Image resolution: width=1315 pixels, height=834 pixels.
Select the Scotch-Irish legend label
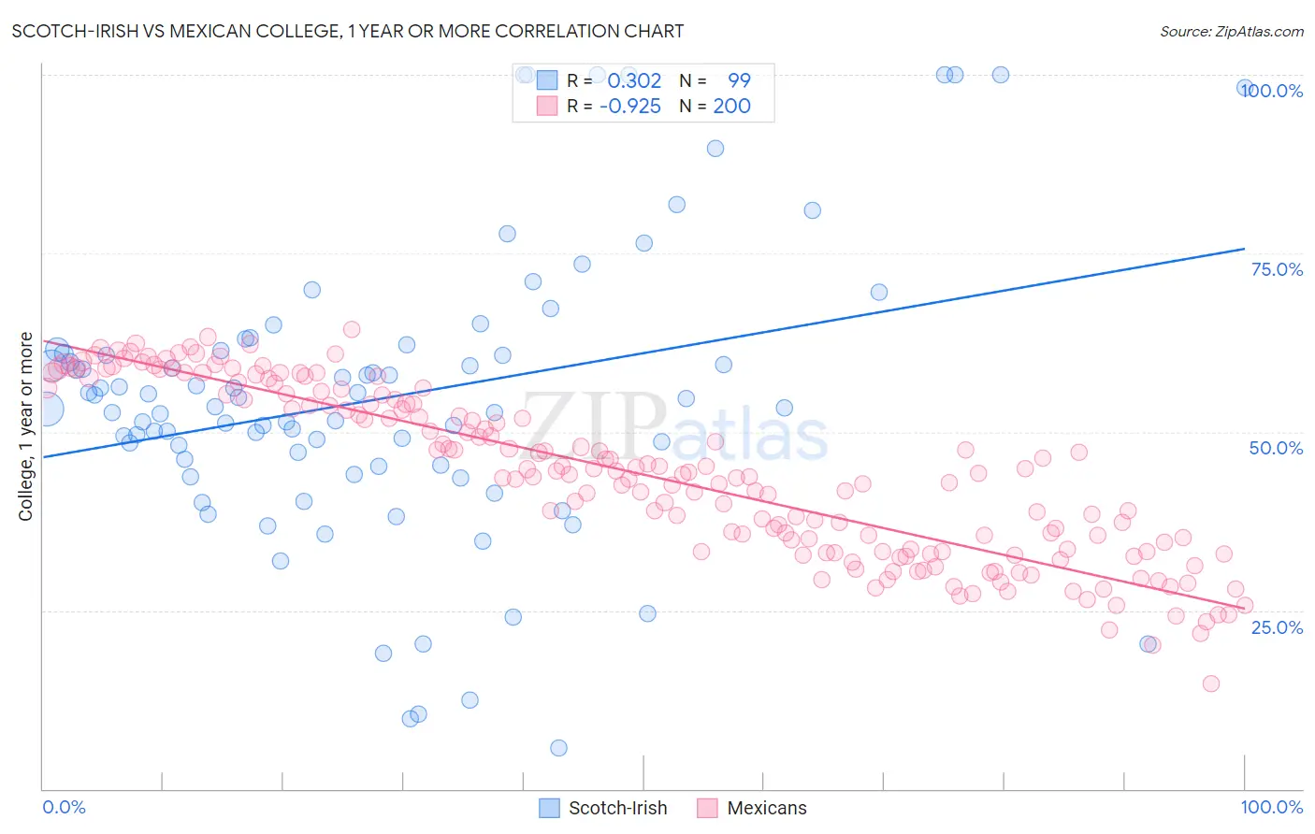[618, 808]
